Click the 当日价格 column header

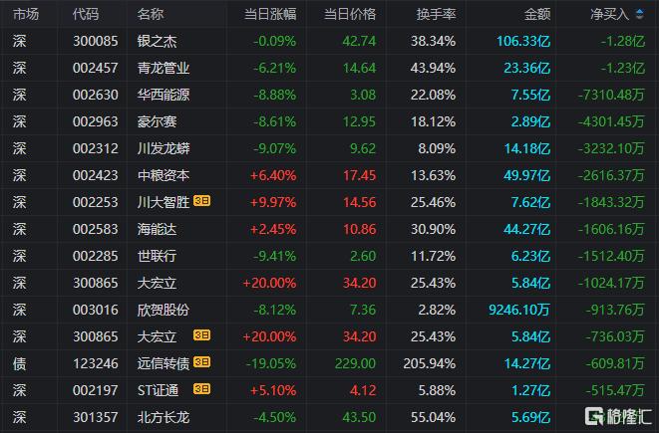point(350,14)
